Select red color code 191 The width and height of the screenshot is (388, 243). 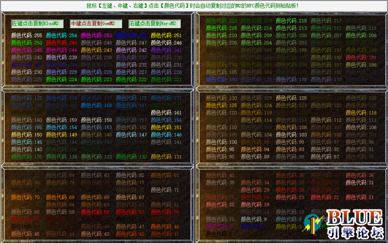pos(361,57)
